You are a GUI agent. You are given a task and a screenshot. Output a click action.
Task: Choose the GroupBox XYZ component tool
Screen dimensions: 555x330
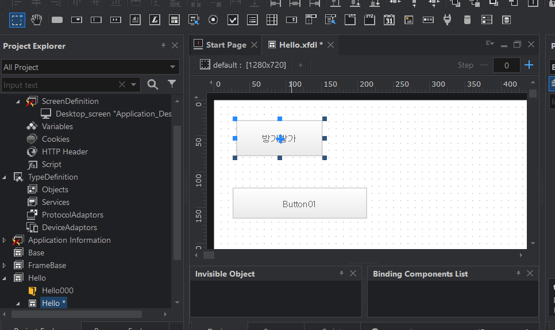pos(369,20)
